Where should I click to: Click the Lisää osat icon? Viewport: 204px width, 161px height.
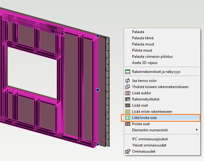127,105
